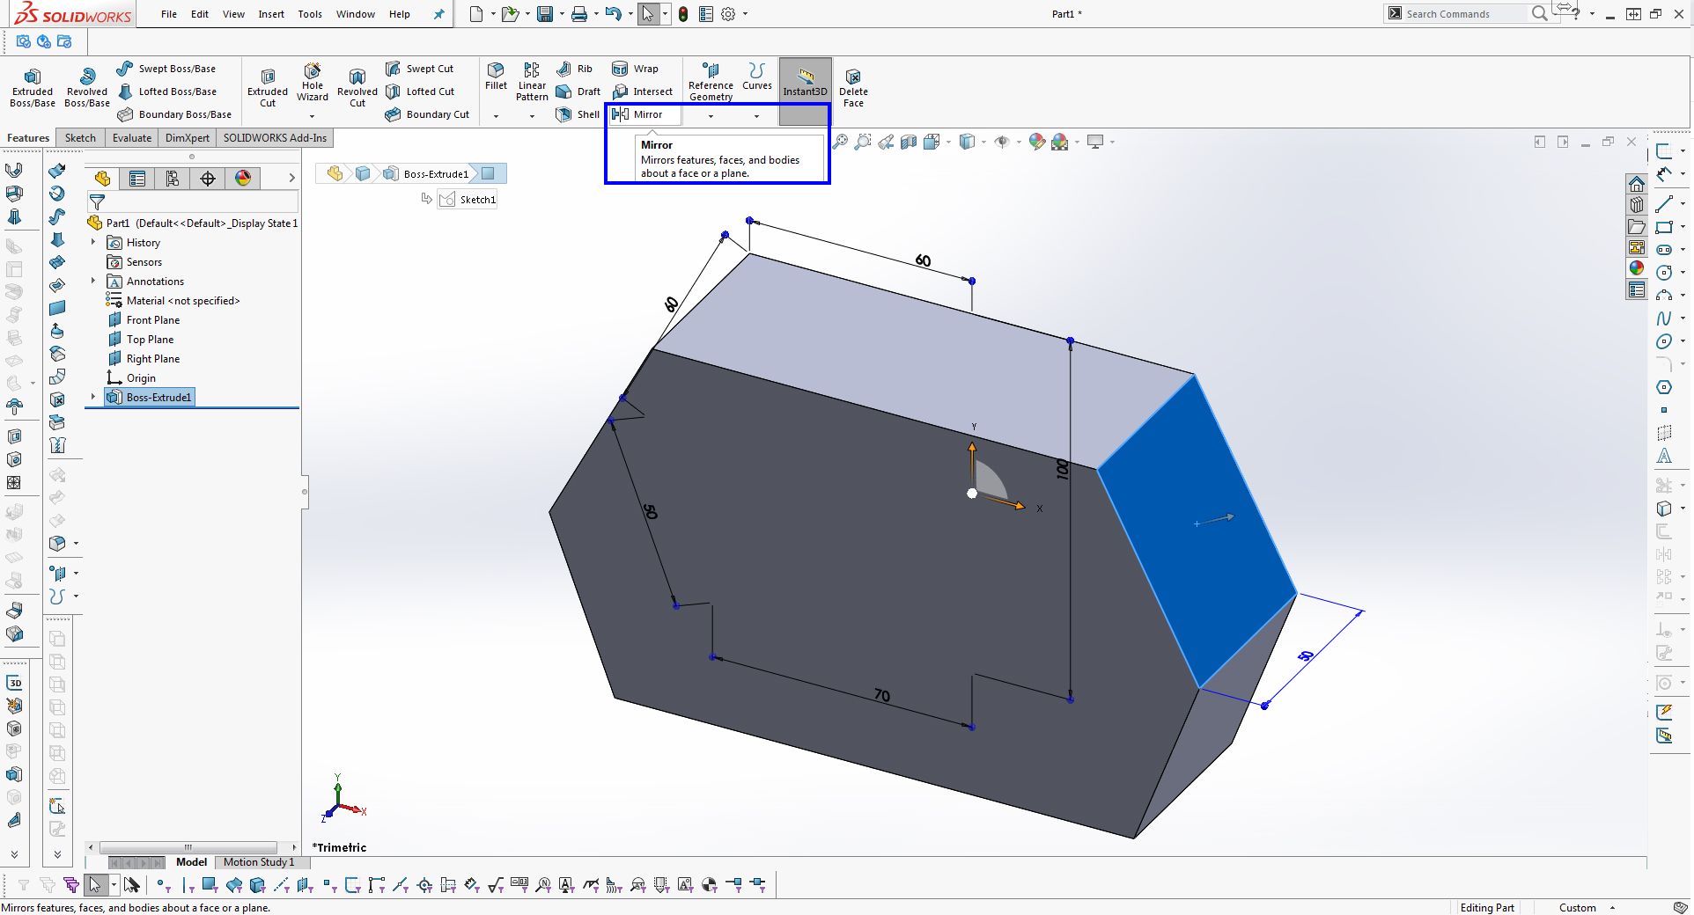Choose the Lofted Cut tool
This screenshot has height=915, width=1694.
(x=420, y=91)
